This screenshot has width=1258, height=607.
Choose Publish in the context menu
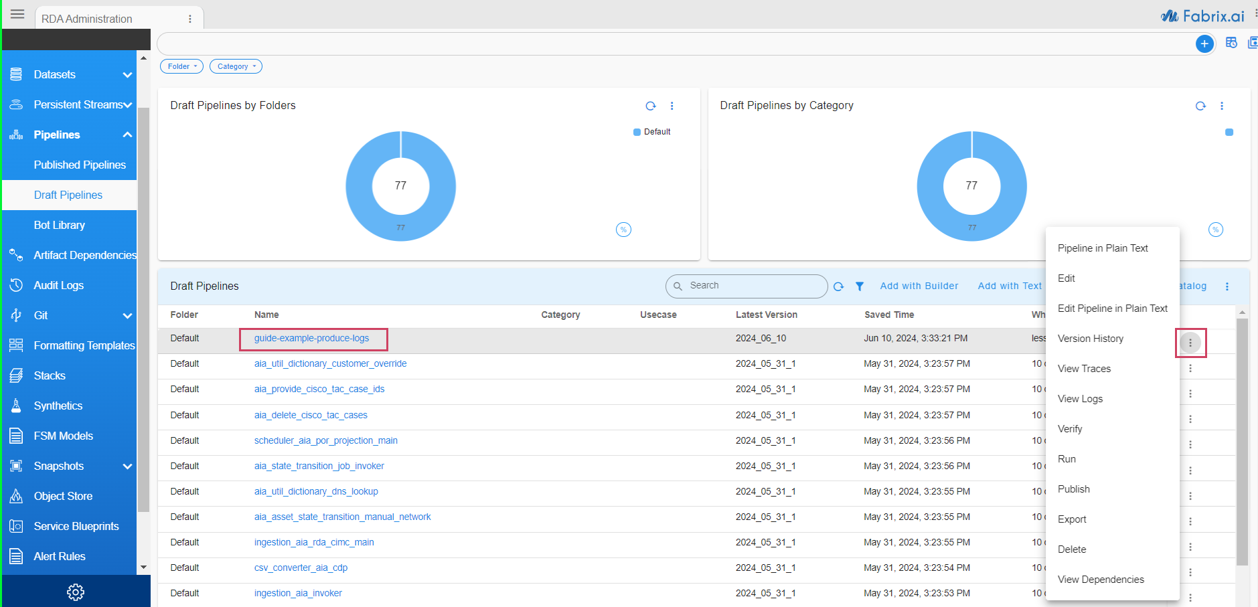[x=1073, y=489]
